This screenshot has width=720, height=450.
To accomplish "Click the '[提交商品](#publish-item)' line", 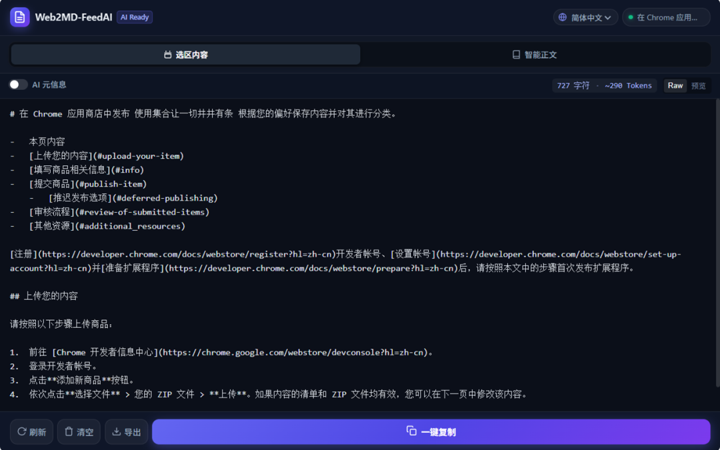I will 78,184.
